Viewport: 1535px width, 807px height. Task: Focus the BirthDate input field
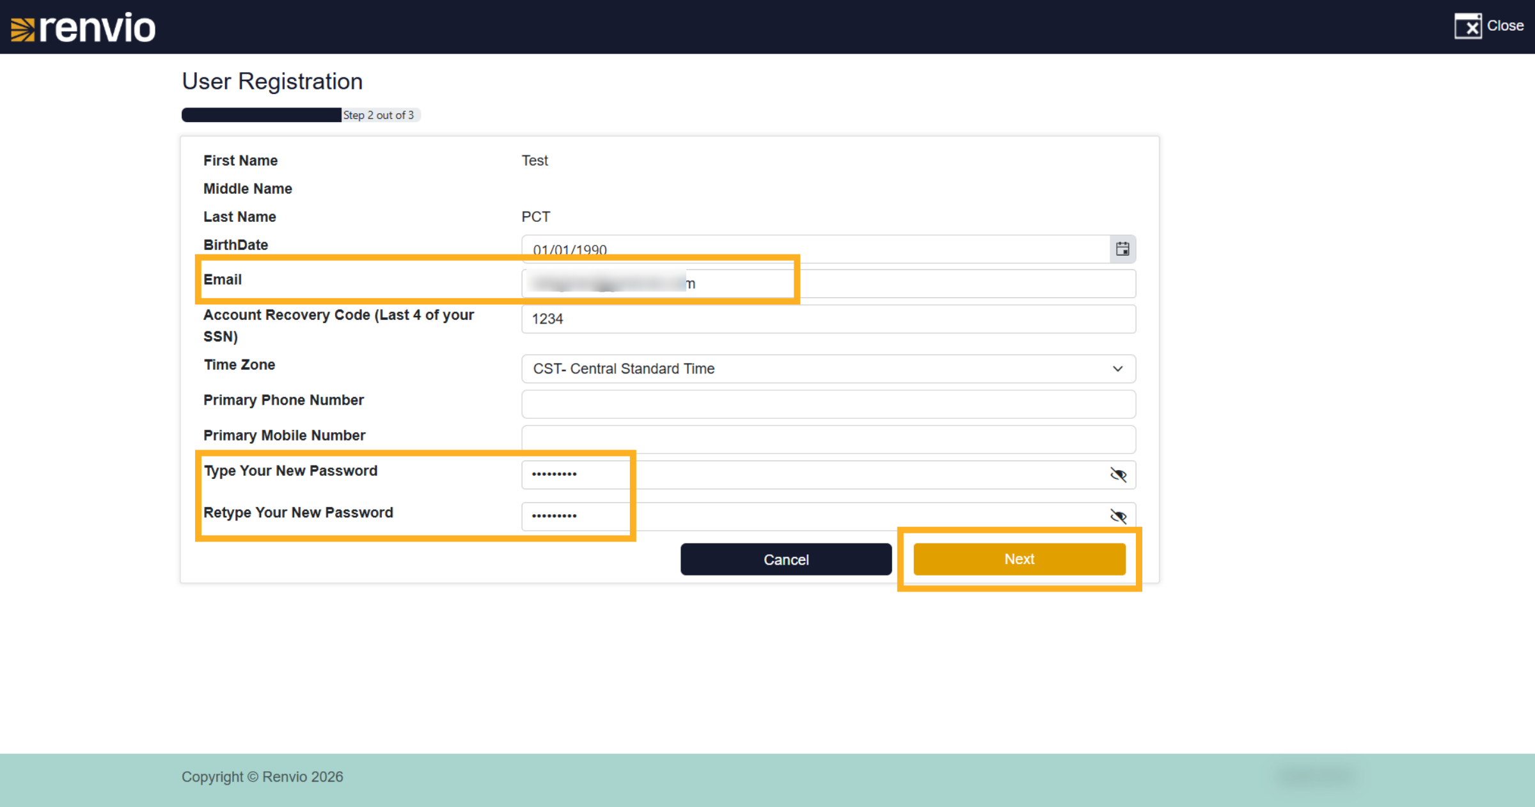coord(815,249)
